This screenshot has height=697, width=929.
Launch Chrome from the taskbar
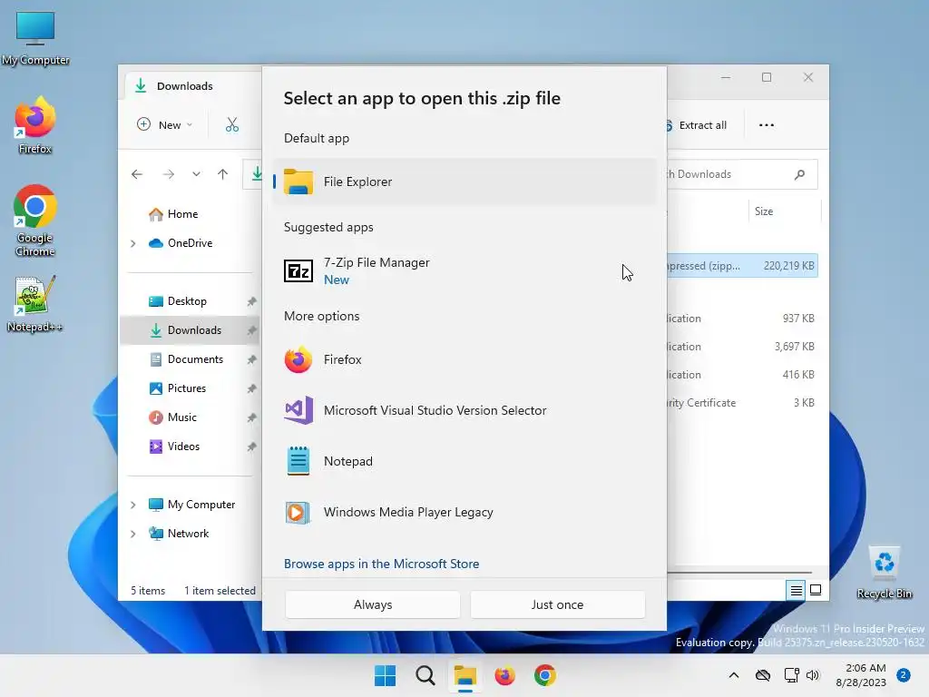click(545, 675)
